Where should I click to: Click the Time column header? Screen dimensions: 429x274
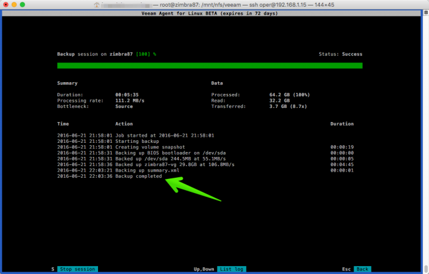pos(63,124)
